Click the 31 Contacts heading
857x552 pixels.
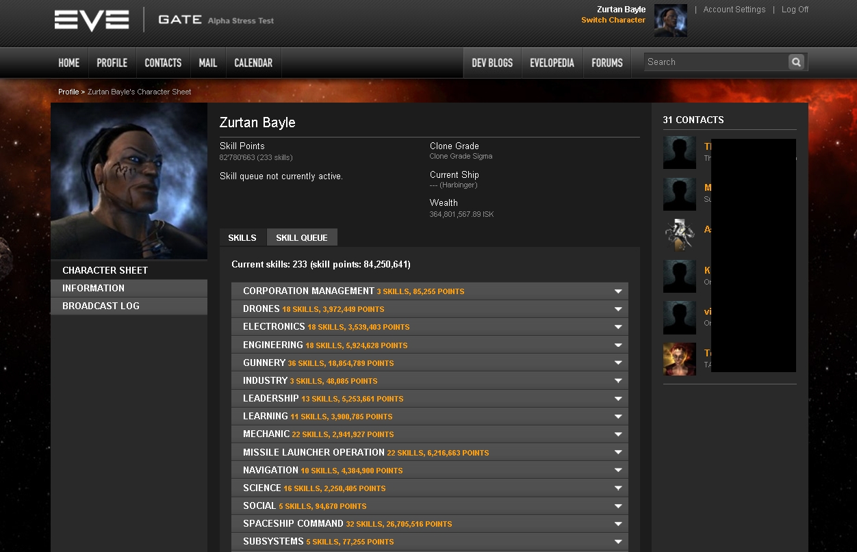tap(693, 120)
